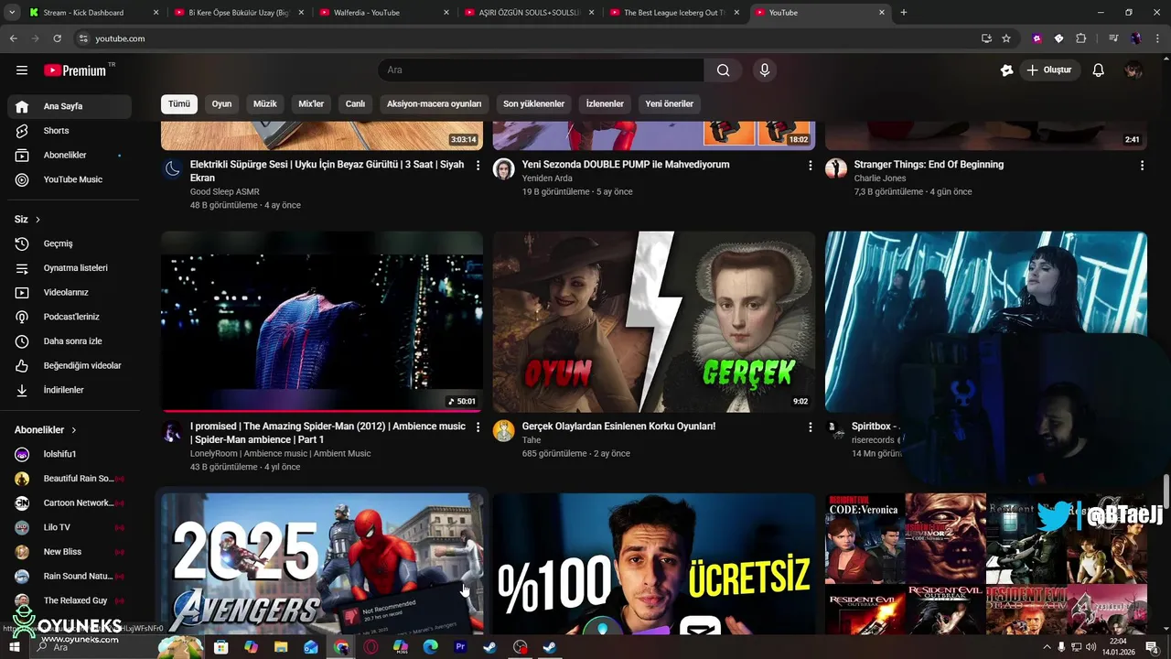Select the Oyun filter chip
1171x659 pixels.
point(222,103)
